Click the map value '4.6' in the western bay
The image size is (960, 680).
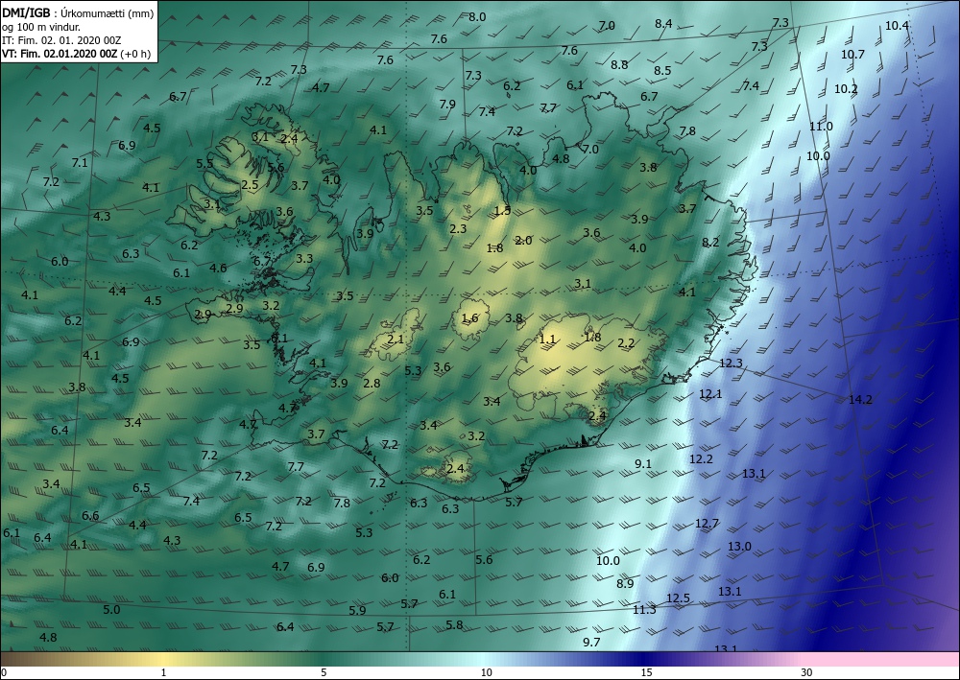coord(218,268)
